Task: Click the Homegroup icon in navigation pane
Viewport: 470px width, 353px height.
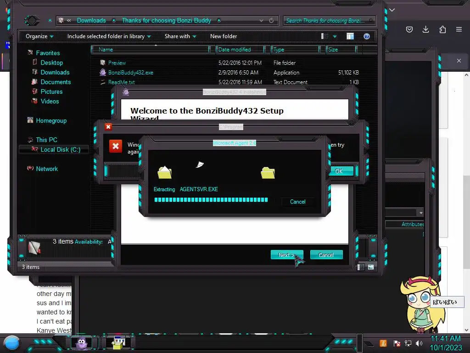Action: click(x=30, y=120)
